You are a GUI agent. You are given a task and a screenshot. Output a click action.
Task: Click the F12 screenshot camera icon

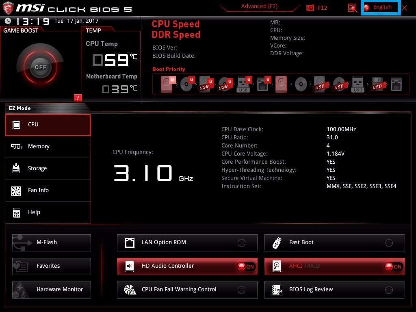(310, 8)
